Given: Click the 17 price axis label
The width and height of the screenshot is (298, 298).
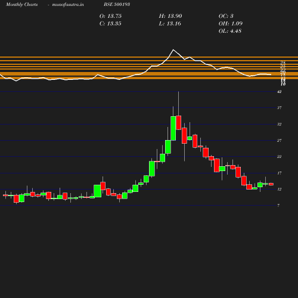Looking at the screenshot, I should pyautogui.click(x=280, y=173).
